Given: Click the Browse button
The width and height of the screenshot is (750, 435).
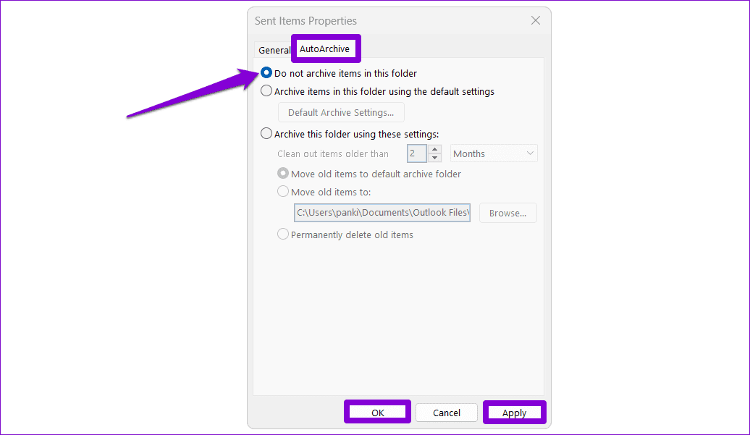Looking at the screenshot, I should [507, 212].
